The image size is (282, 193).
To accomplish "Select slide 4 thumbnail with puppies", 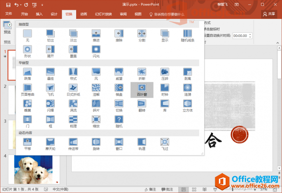I will (x=34, y=170).
